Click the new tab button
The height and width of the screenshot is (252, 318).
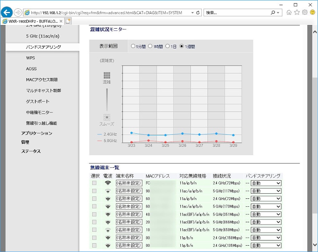pos(68,21)
